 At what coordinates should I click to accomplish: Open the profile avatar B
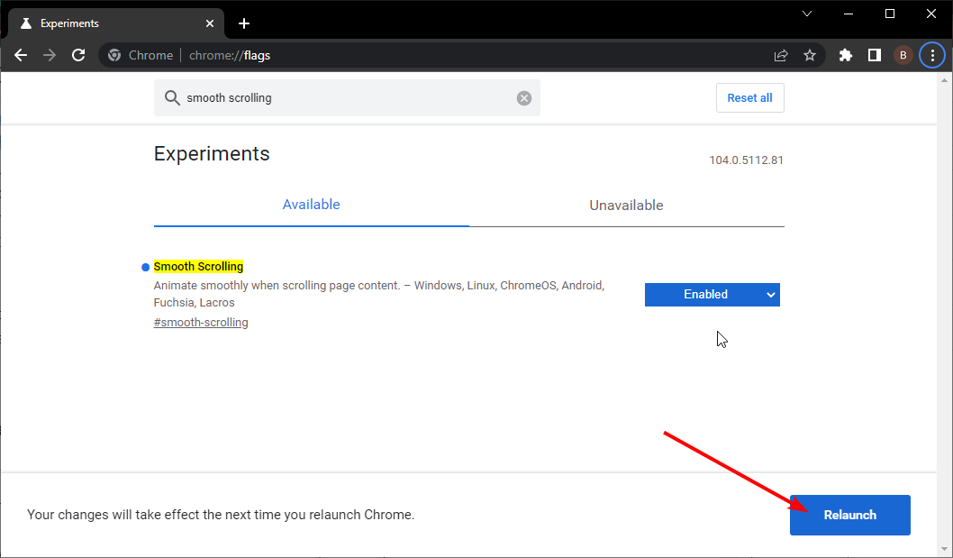pyautogui.click(x=903, y=55)
